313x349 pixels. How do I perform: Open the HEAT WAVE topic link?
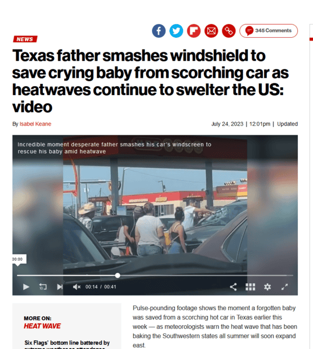[x=42, y=326]
